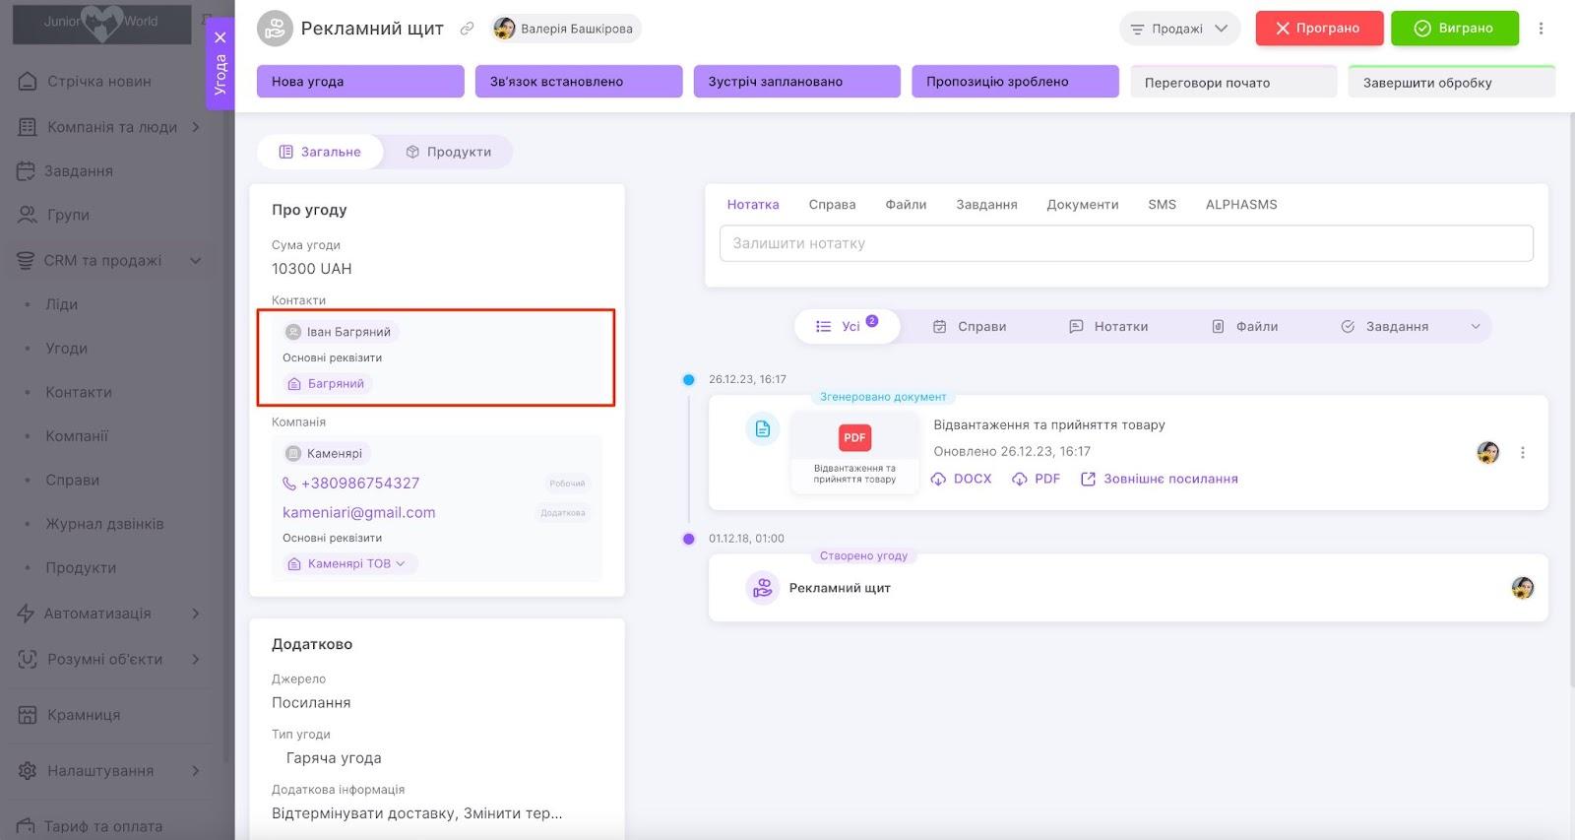Open the three-dot menu next to Виграно
Screen dimensions: 1575x840
point(1542,29)
